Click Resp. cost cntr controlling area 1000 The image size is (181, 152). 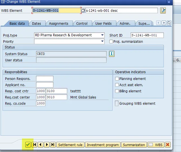[41, 91]
